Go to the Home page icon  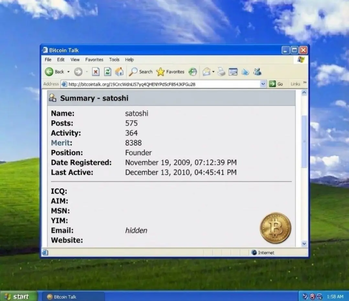point(119,72)
